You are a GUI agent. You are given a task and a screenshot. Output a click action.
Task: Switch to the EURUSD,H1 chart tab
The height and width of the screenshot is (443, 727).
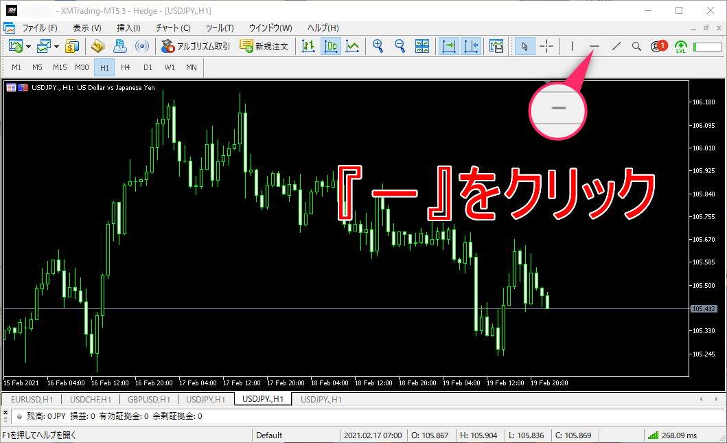click(x=32, y=400)
